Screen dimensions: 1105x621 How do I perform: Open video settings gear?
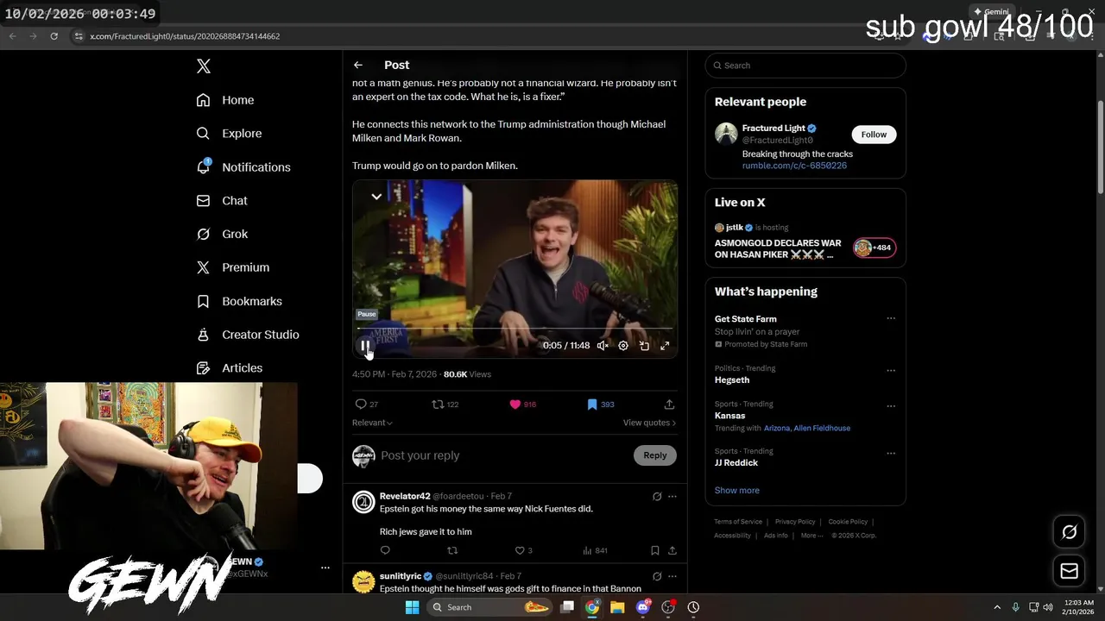pyautogui.click(x=623, y=346)
